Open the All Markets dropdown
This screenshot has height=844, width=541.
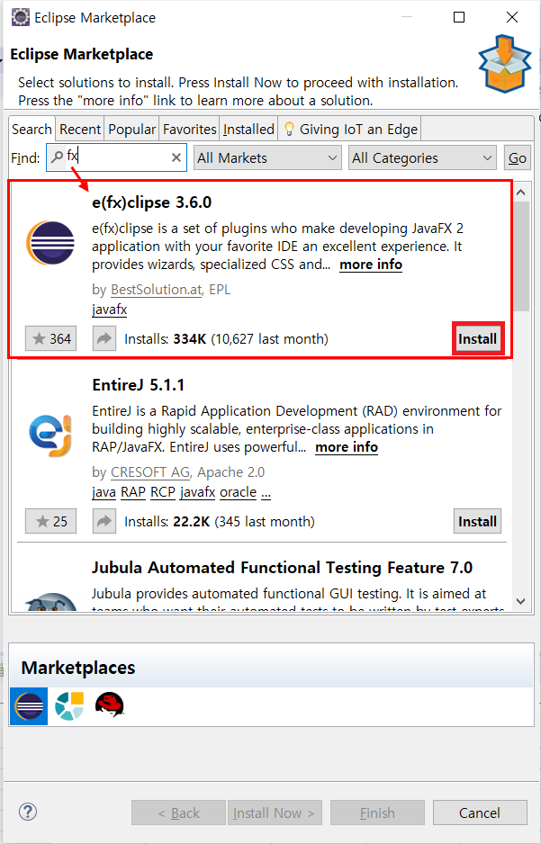267,157
